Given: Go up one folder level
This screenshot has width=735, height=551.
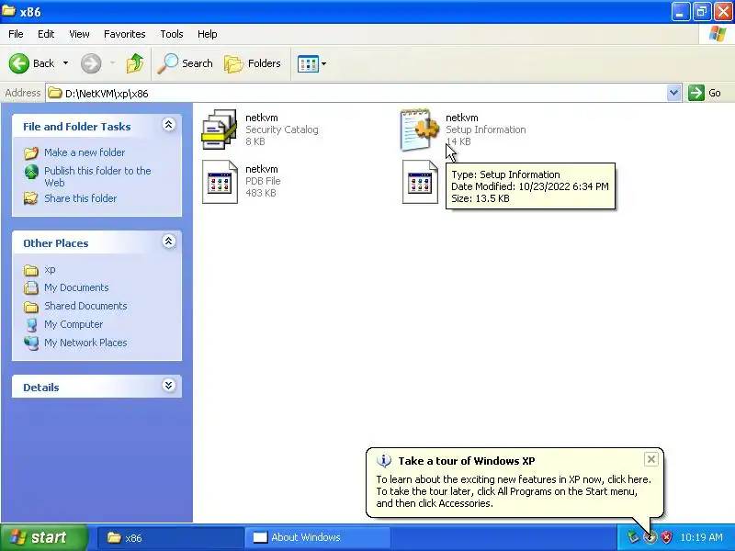Looking at the screenshot, I should coord(135,63).
